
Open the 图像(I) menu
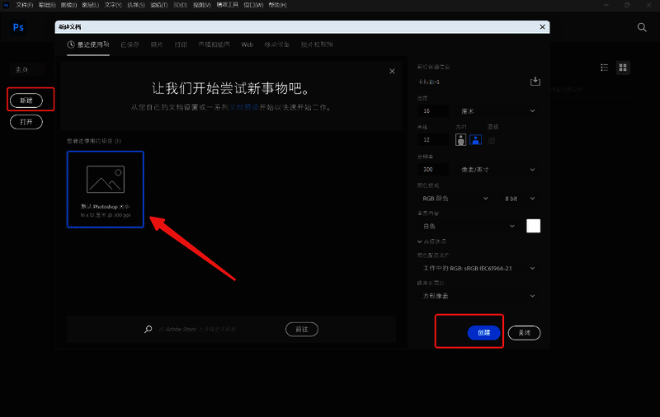click(x=68, y=5)
